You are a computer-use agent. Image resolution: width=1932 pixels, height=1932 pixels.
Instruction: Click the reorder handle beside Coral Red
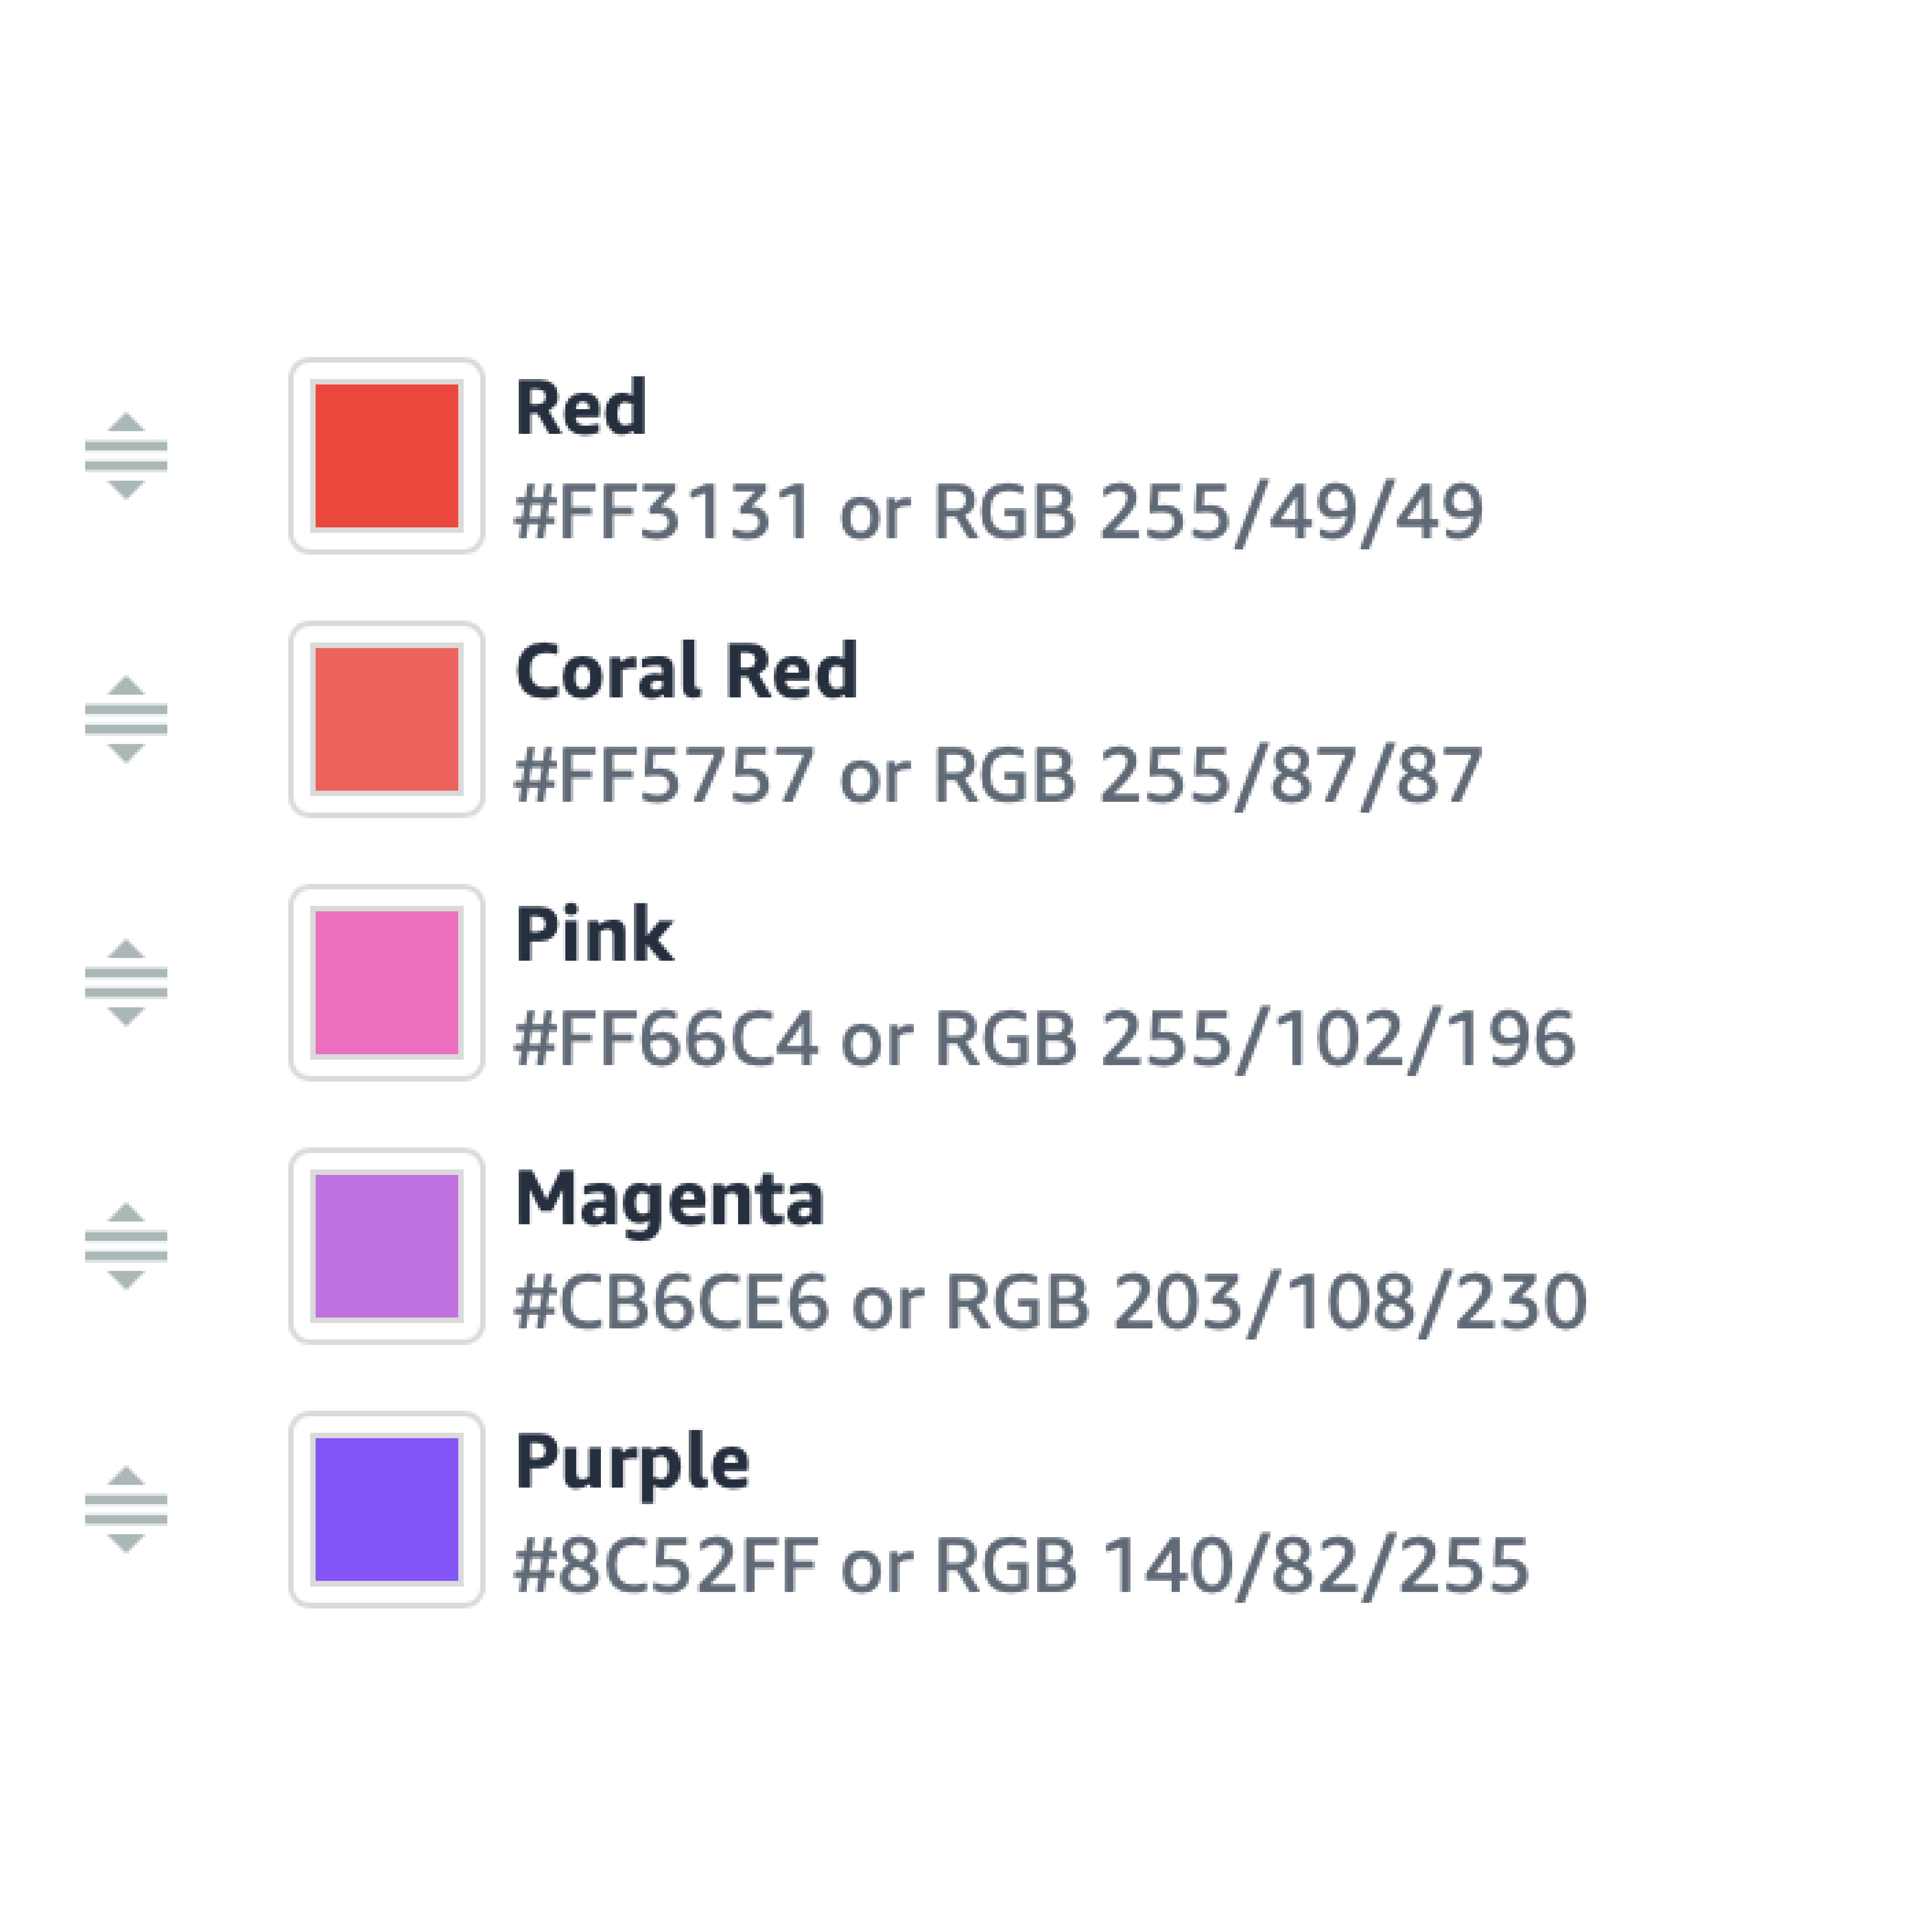(x=126, y=719)
